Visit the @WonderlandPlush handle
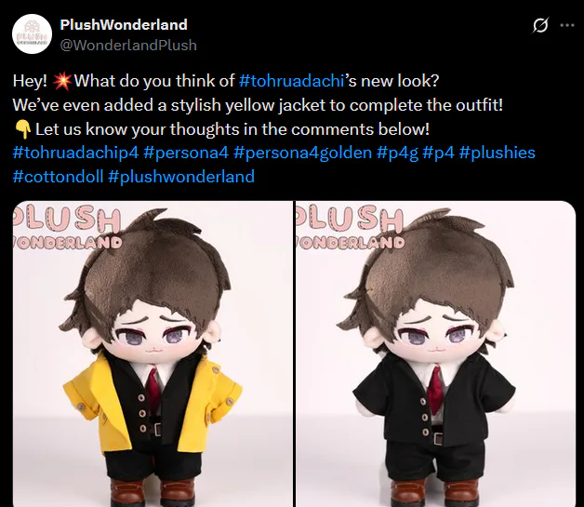The height and width of the screenshot is (507, 584). click(128, 45)
